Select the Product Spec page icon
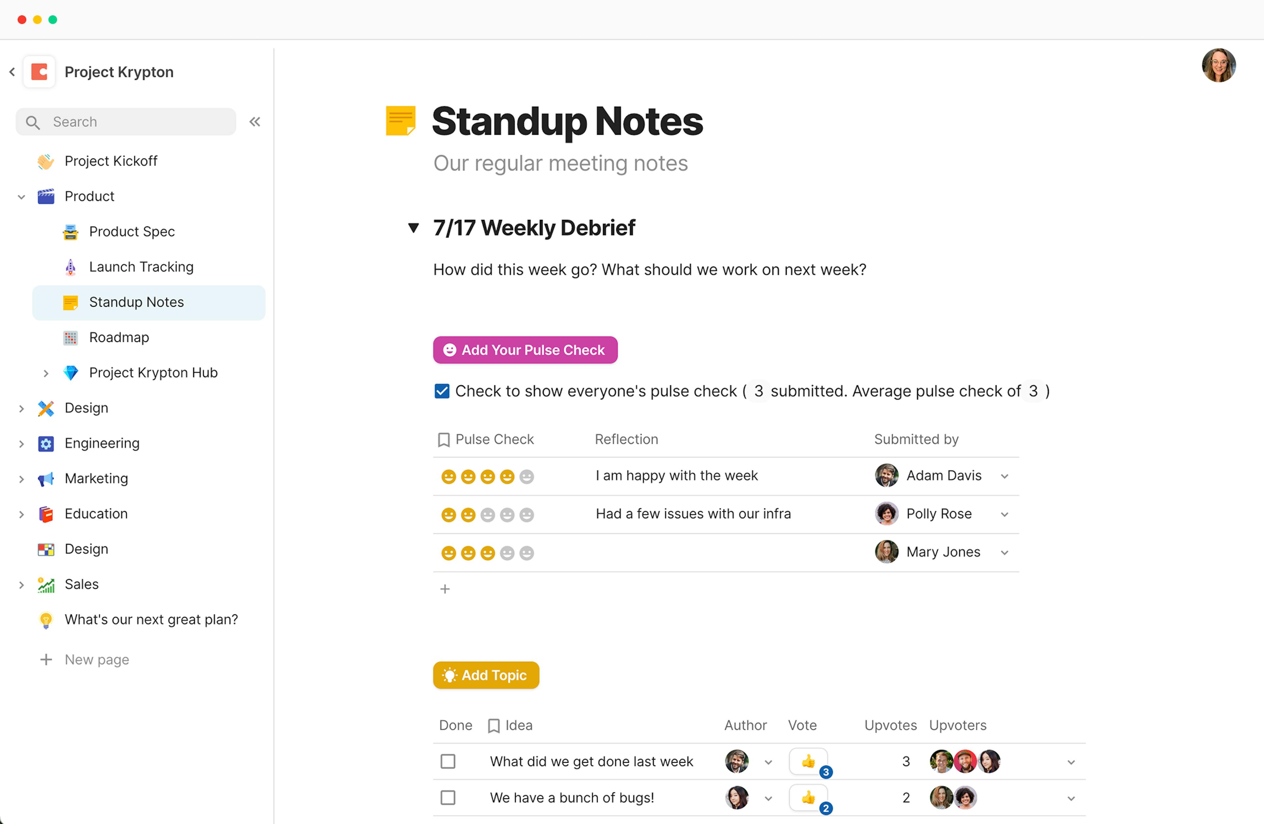The height and width of the screenshot is (824, 1264). tap(71, 231)
